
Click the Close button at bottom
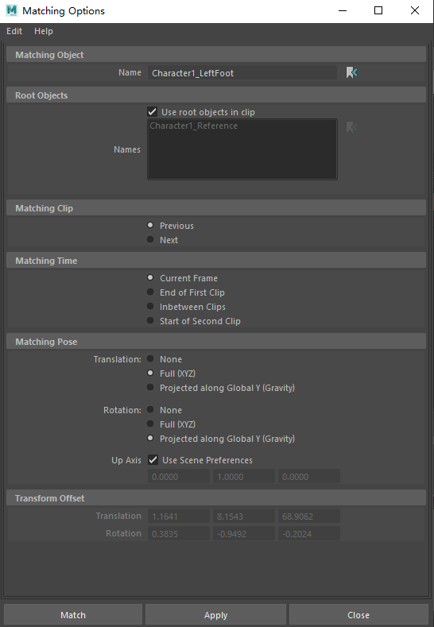click(358, 614)
